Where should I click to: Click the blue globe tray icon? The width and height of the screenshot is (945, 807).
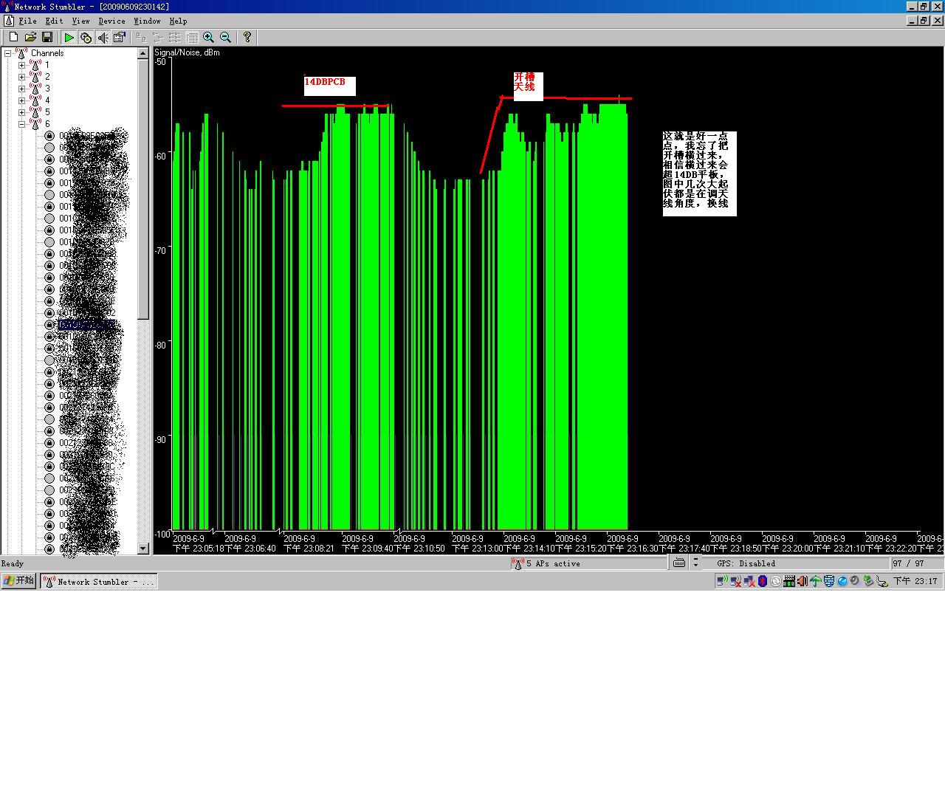coord(842,581)
